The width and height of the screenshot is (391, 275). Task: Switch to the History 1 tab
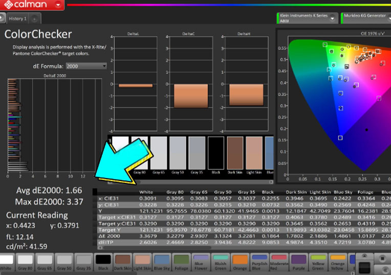click(x=16, y=18)
